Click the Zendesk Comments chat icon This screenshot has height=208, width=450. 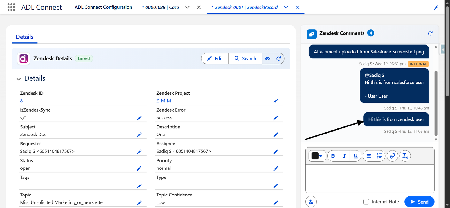[312, 34]
